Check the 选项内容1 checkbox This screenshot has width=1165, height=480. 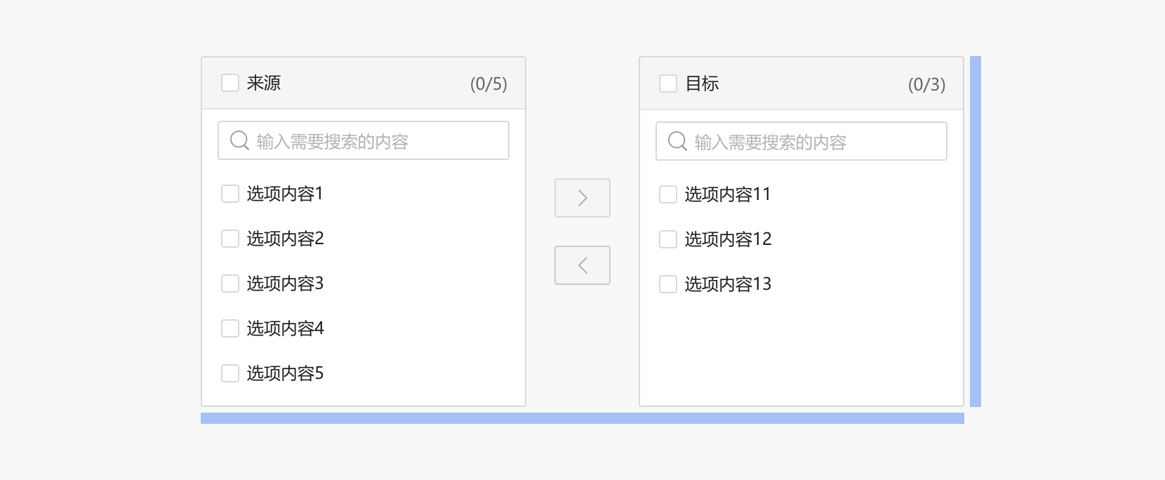click(230, 194)
